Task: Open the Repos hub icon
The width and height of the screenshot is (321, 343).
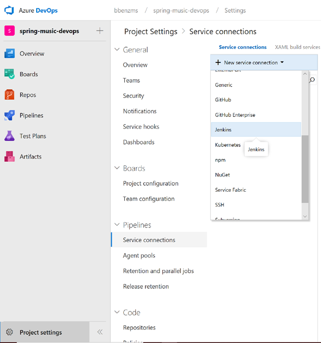Action: click(x=9, y=95)
